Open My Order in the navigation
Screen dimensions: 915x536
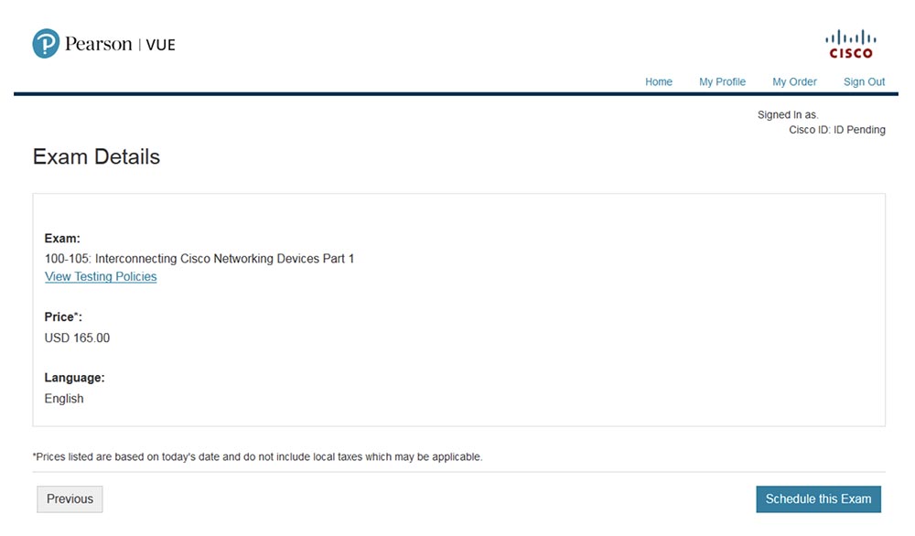pos(794,81)
